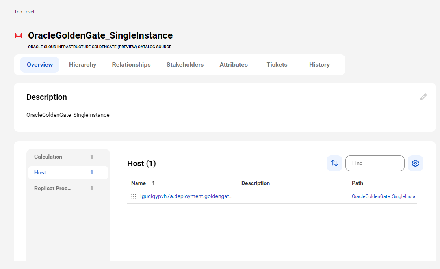Screen dimensions: 440x269
Task: Click the dash in Description cell
Action: [242, 196]
